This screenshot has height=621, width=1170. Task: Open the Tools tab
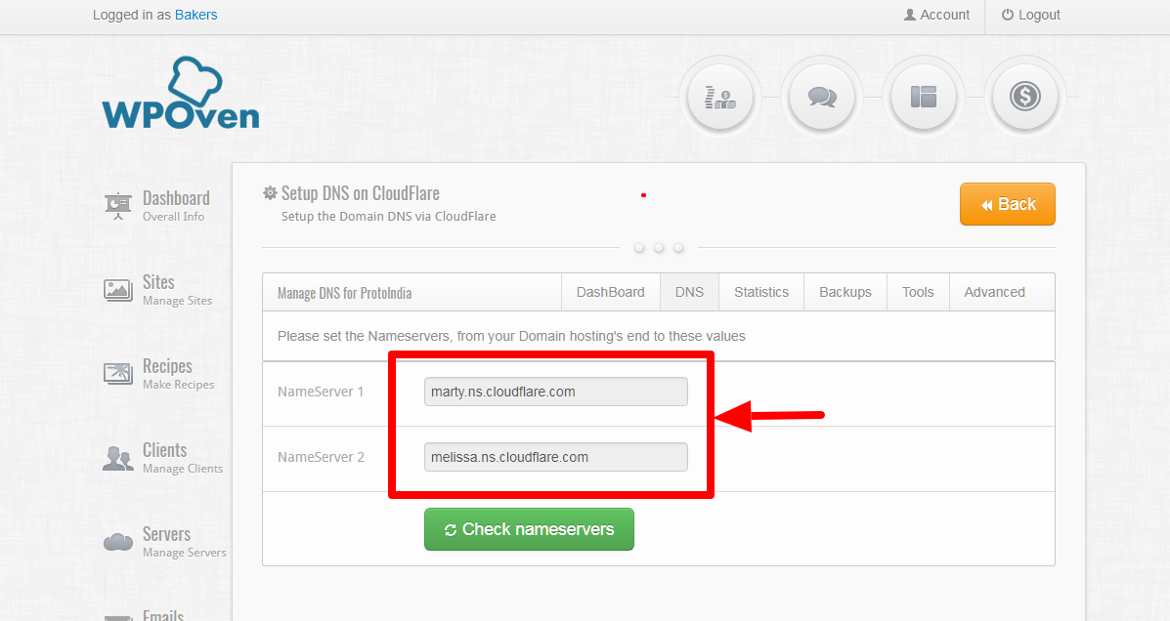918,292
